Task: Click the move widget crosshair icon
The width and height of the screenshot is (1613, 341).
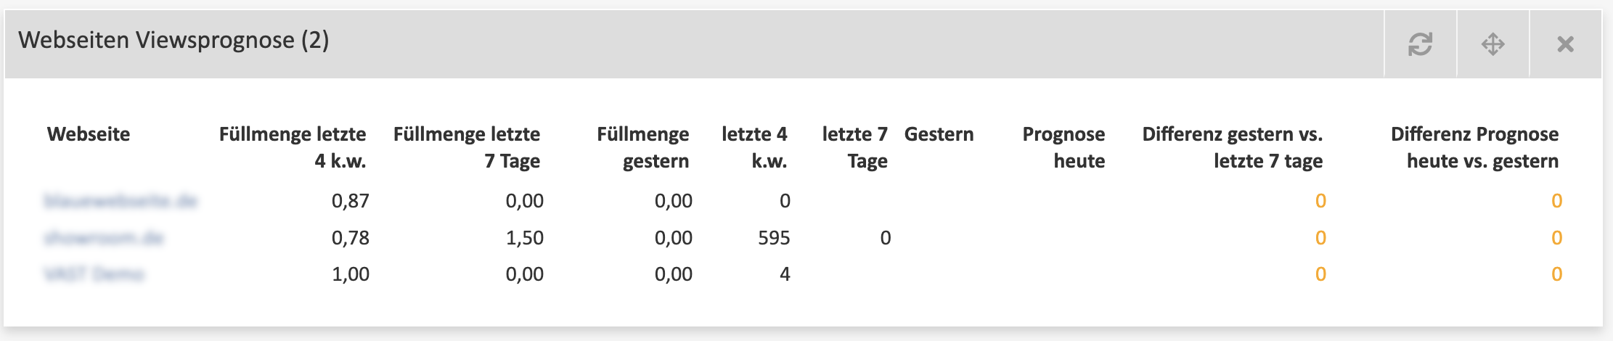Action: (x=1492, y=44)
